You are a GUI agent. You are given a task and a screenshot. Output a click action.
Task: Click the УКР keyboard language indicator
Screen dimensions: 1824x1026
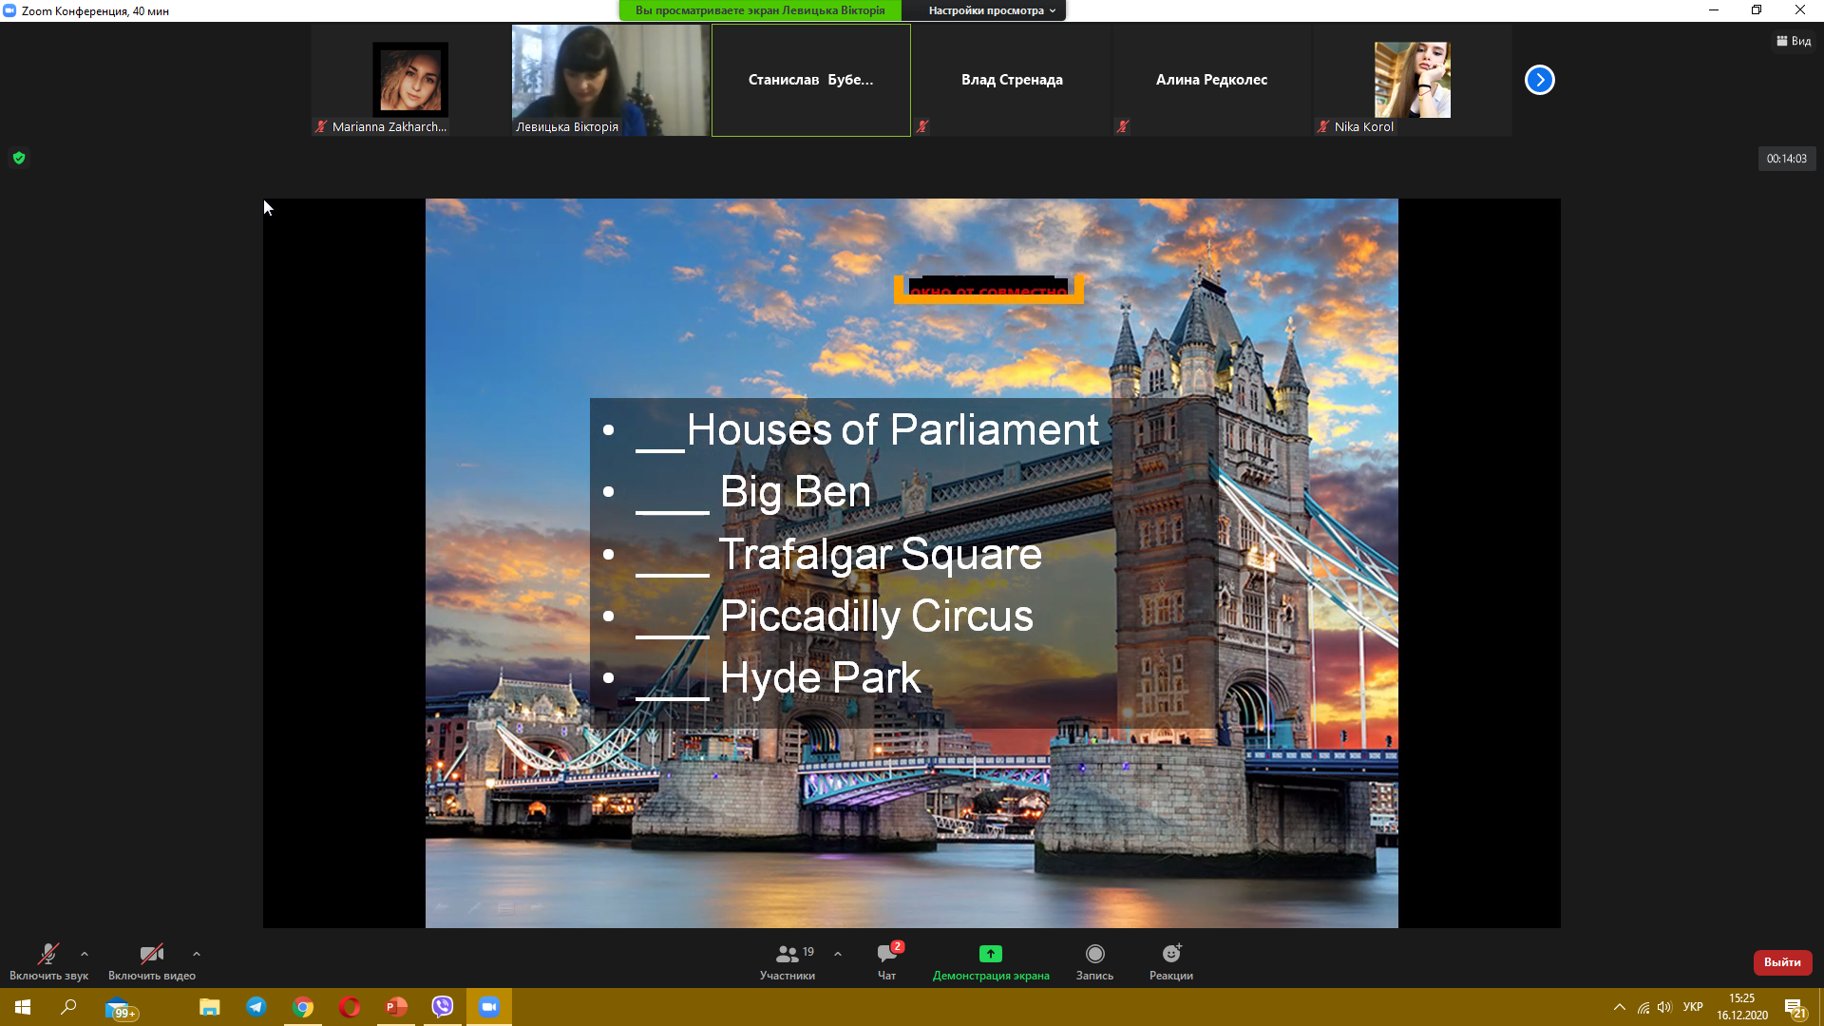(x=1692, y=1007)
